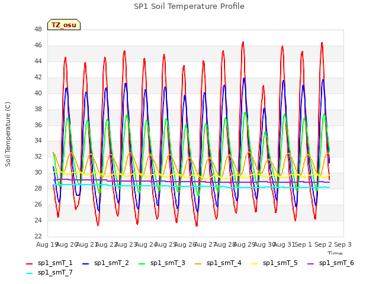
Task: Click the blue sp1_smT_2 legend swatch
Action: tap(85, 264)
